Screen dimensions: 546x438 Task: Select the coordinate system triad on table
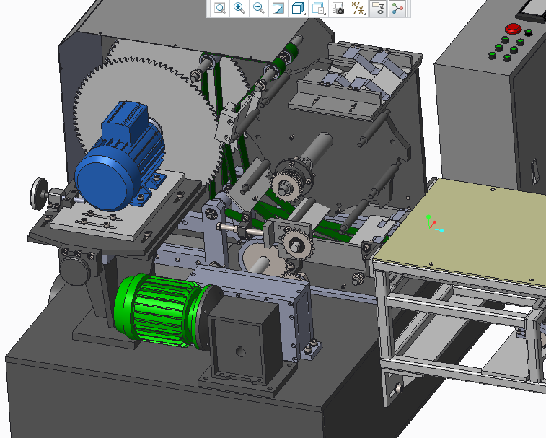pos(433,224)
